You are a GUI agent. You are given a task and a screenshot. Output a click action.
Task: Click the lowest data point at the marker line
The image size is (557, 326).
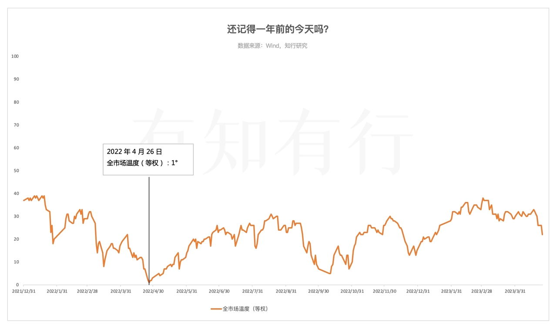click(149, 282)
